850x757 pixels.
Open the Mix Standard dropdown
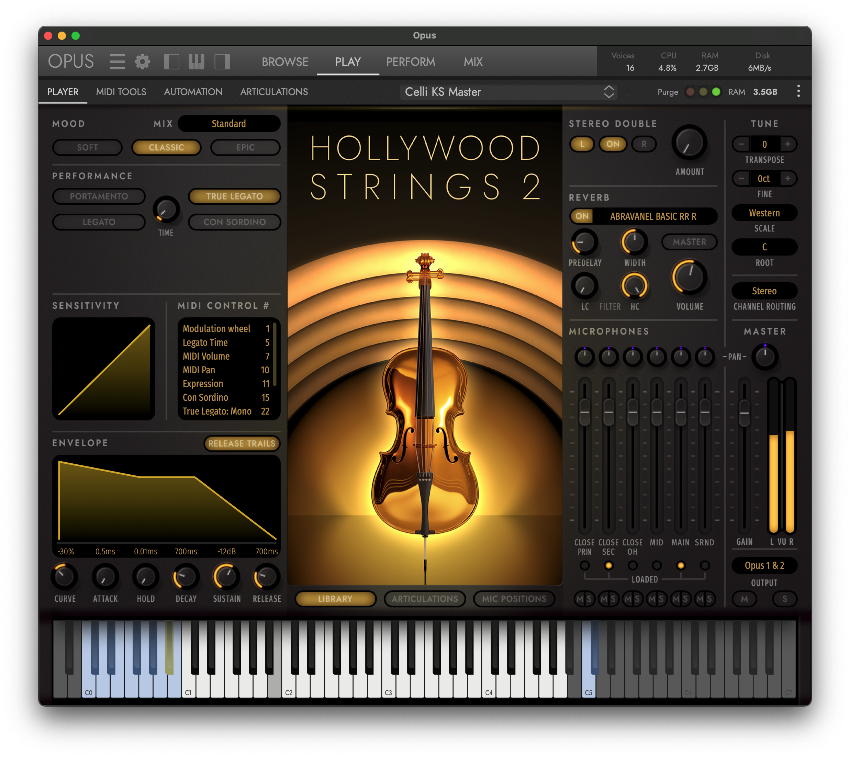click(229, 124)
